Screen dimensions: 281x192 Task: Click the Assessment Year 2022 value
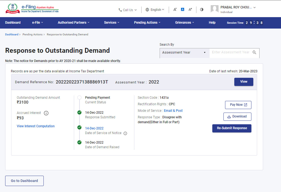coord(154,82)
